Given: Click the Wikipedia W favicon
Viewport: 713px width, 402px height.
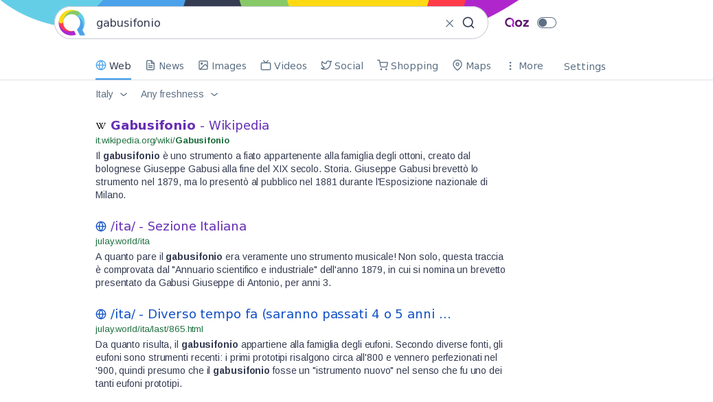Looking at the screenshot, I should 100,126.
